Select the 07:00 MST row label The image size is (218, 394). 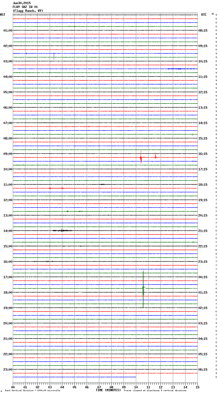8,123
